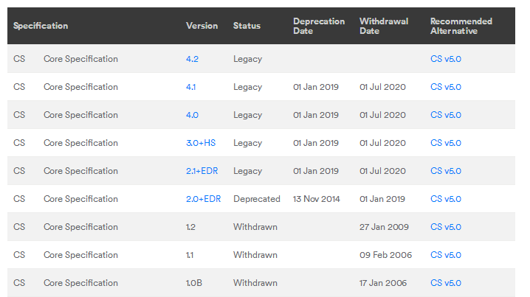Click the Deprecation Date column header
This screenshot has width=530, height=297.
coord(319,26)
